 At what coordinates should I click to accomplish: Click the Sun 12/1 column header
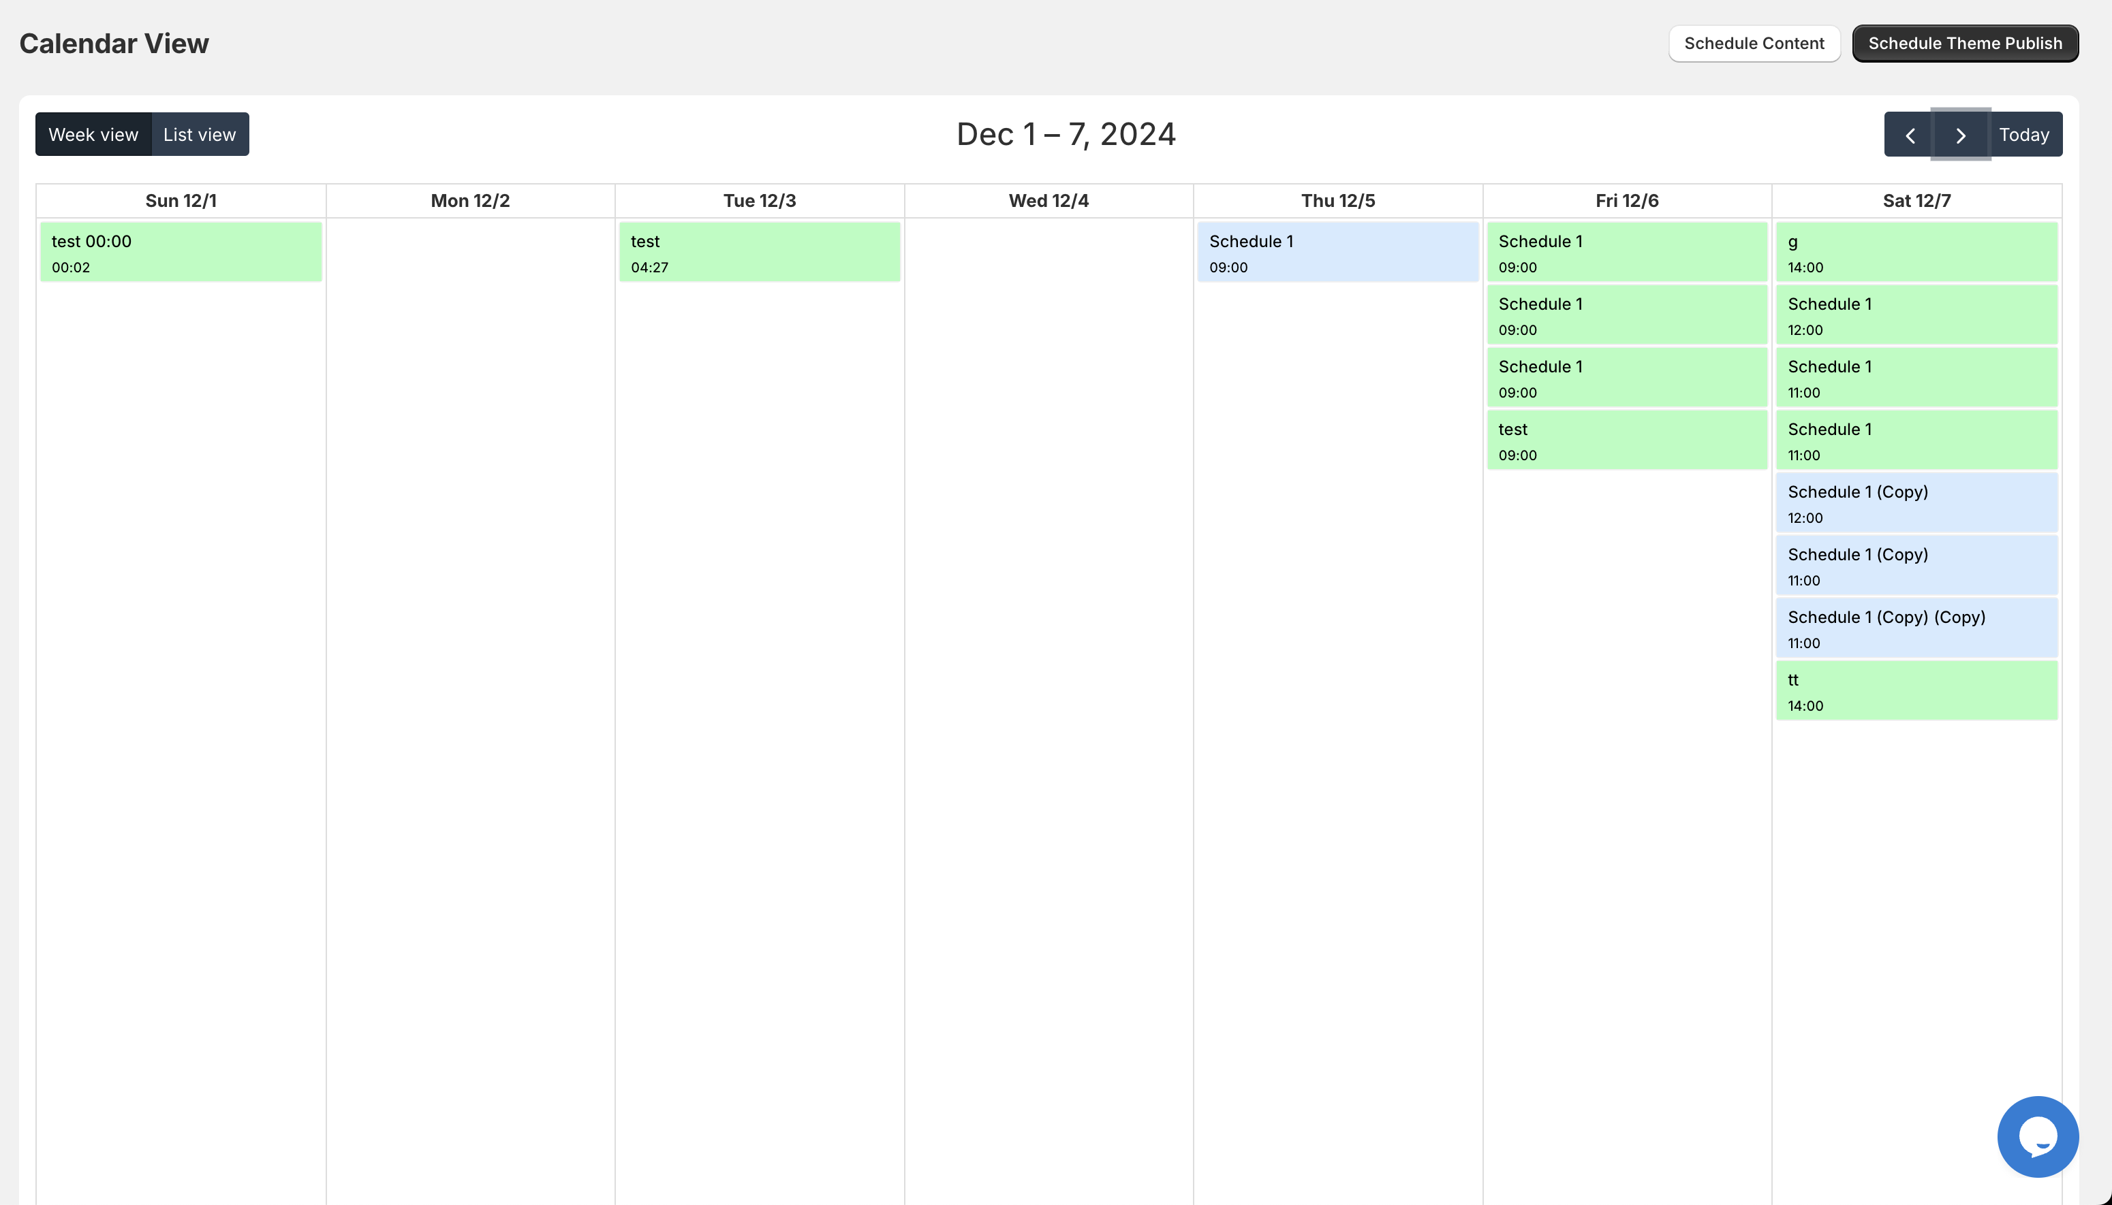tap(181, 199)
